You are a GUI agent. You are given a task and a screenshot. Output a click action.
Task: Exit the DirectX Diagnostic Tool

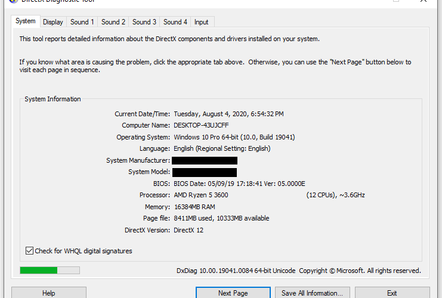(x=392, y=293)
